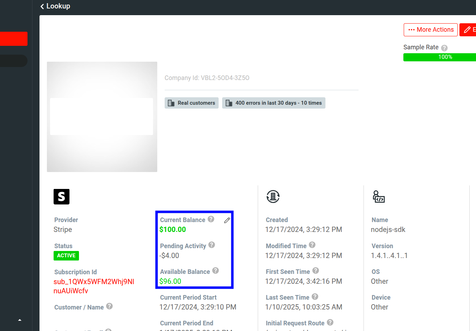
Task: Click the SDK device icon above Name
Action: (379, 197)
